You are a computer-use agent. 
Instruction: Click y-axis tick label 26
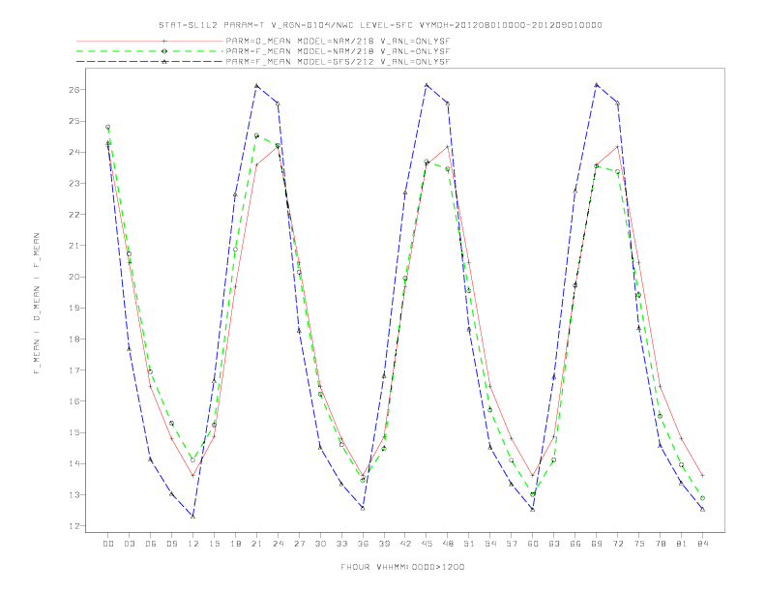(x=74, y=90)
